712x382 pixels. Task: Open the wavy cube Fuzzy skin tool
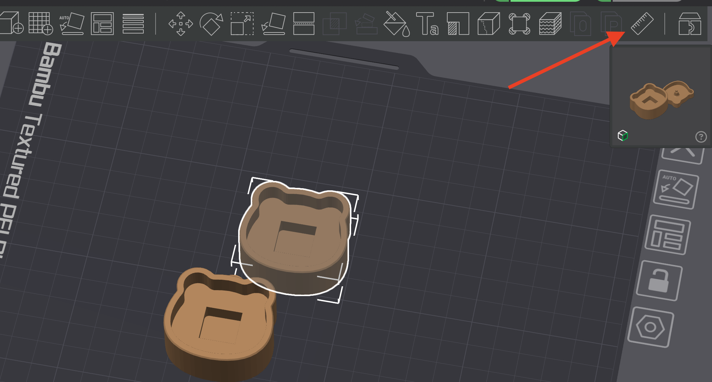coord(550,24)
